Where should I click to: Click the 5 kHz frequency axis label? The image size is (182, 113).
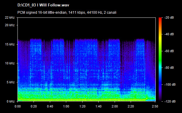tap(10, 82)
